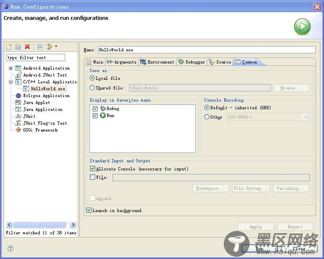
Task: Select HelloWorld.exe configuration entry
Action: click(x=48, y=89)
